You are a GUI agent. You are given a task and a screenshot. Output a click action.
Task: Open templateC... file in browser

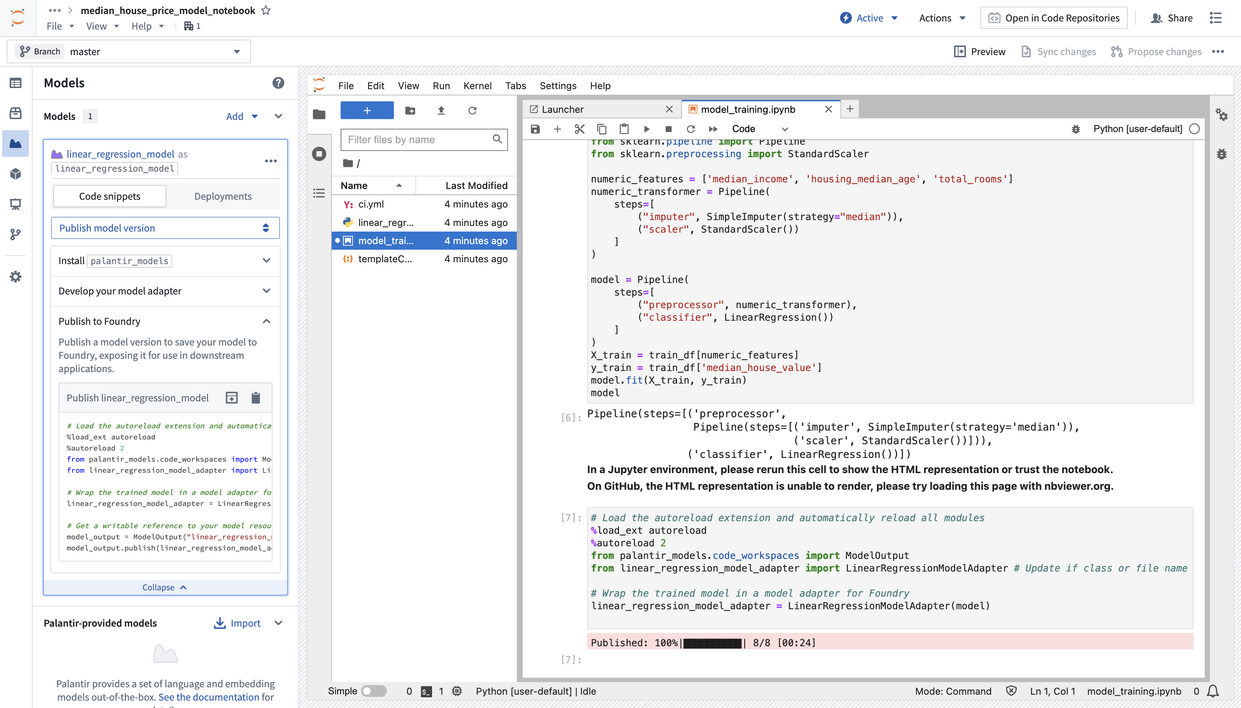[x=424, y=259]
